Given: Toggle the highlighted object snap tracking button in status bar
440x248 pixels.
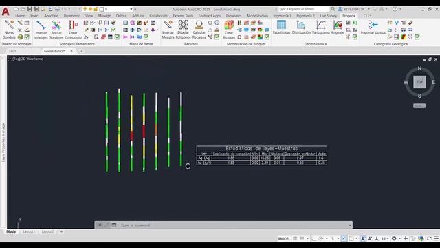Looking at the screenshot, I should pyautogui.click(x=344, y=238).
